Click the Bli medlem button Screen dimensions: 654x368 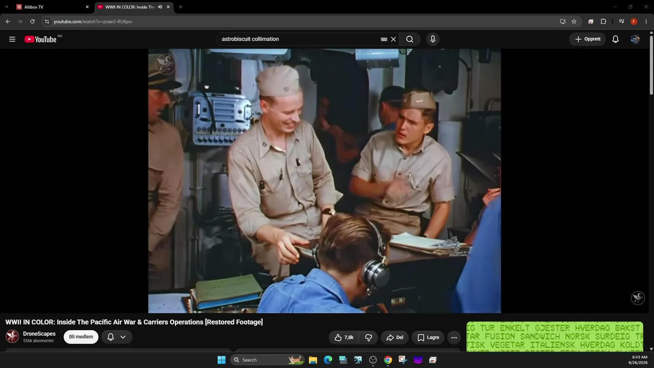(x=81, y=337)
